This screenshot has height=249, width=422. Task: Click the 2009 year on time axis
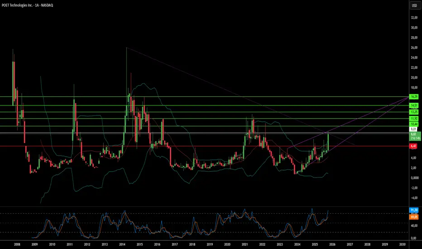point(34,244)
